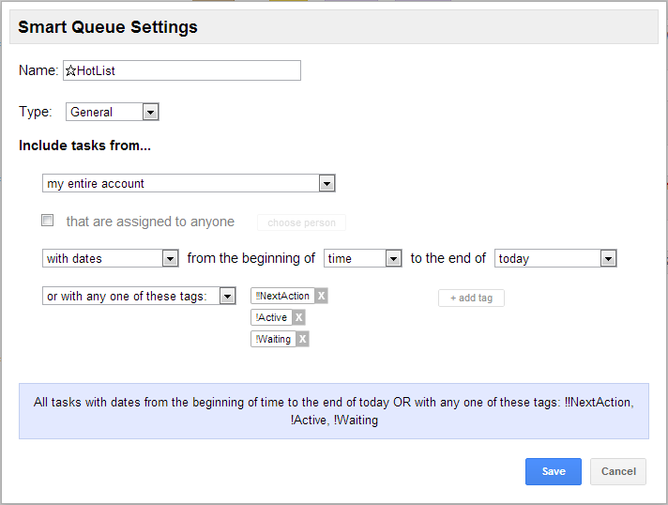Click the 'choose person' button
Image resolution: width=668 pixels, height=505 pixels.
(301, 222)
